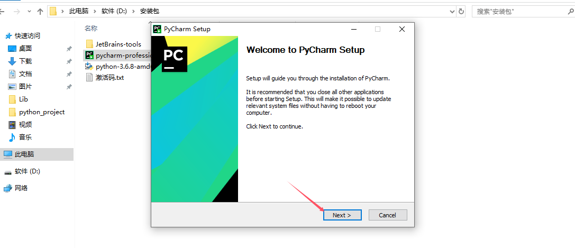Go to 下载 folder in sidebar
Screen dimensions: 575x248
25,61
